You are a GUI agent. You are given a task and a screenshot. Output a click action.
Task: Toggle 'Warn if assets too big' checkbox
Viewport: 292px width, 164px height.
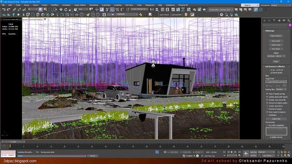pos(267,94)
